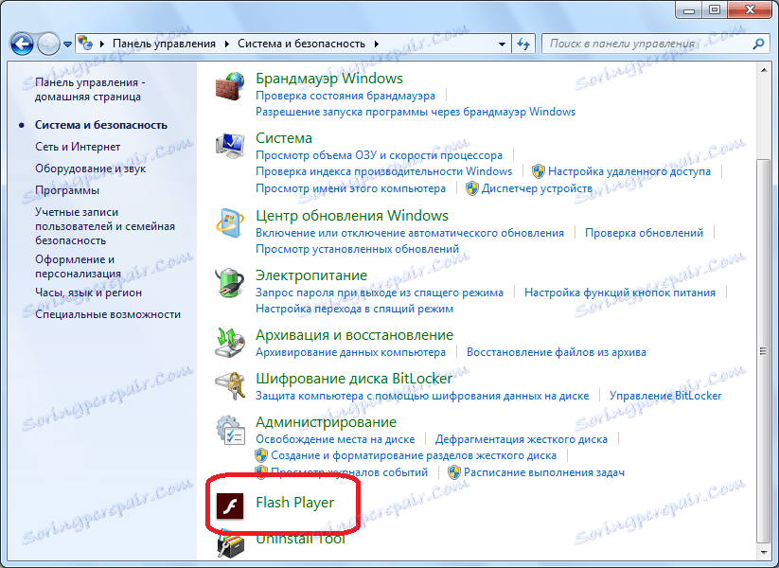Screen dimensions: 779x568
Task: Click the System computer monitor icon
Action: point(229,146)
